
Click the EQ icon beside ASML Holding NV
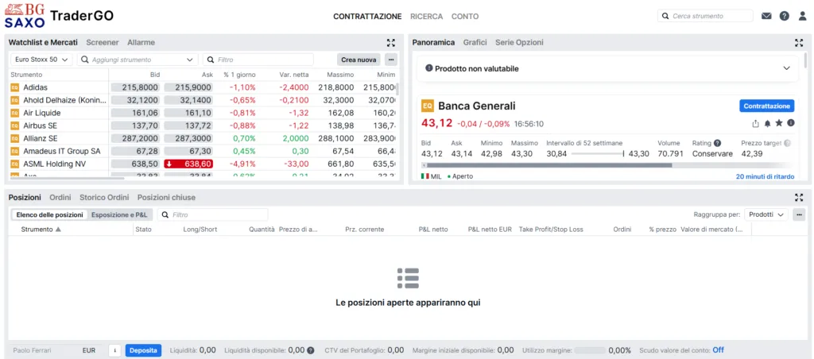(x=14, y=164)
